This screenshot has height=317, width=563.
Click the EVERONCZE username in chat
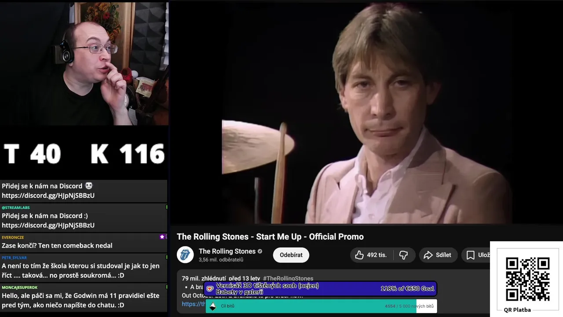(x=13, y=237)
